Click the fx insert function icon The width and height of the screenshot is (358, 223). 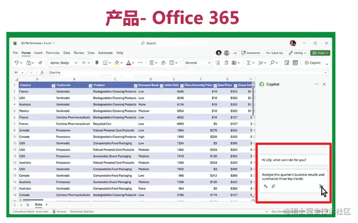coord(42,73)
